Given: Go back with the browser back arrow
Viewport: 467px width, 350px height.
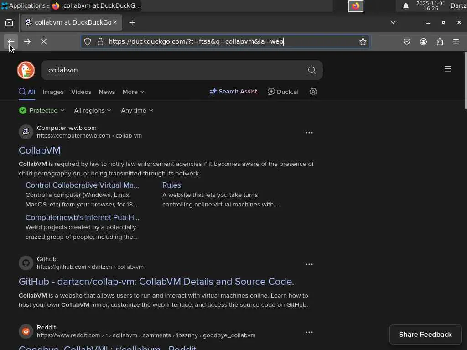Looking at the screenshot, I should click(x=11, y=41).
